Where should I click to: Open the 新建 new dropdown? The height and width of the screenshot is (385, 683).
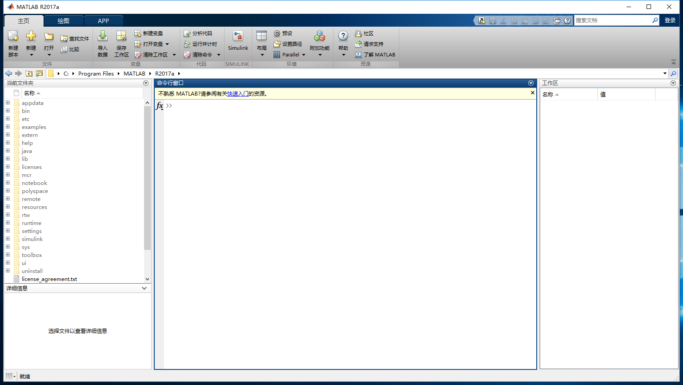click(31, 44)
